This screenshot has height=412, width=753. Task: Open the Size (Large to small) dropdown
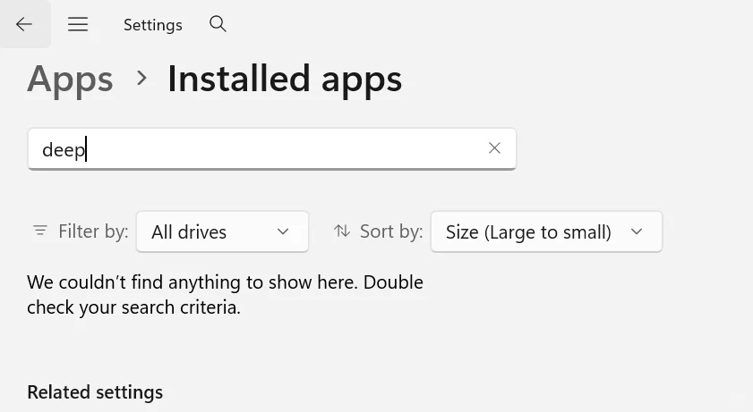pyautogui.click(x=546, y=231)
